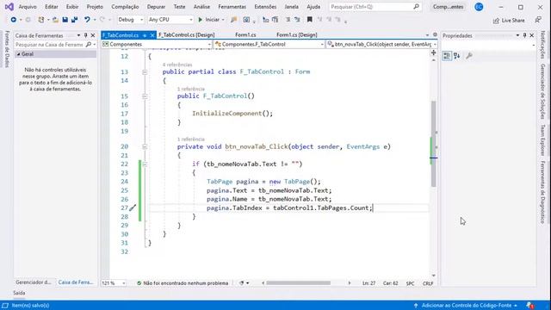This screenshot has width=551, height=310.
Task: Open the Extensões menu
Action: pyautogui.click(x=265, y=7)
